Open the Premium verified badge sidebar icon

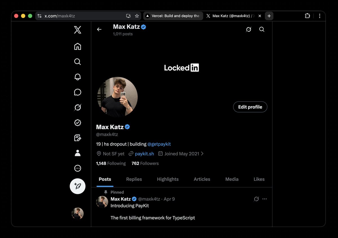pyautogui.click(x=78, y=123)
